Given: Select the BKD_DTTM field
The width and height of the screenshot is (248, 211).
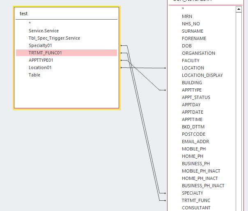Looking at the screenshot, I should pos(193,127).
